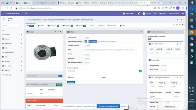The image size is (196, 110).
Task: Switch to the Notes tab
Action: 123,26
